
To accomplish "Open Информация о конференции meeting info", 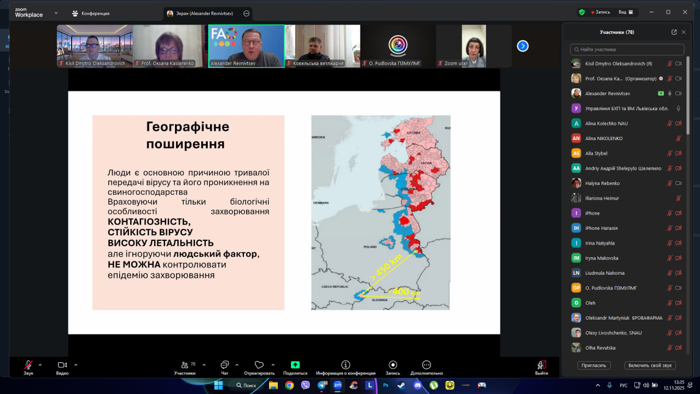I will [x=346, y=365].
